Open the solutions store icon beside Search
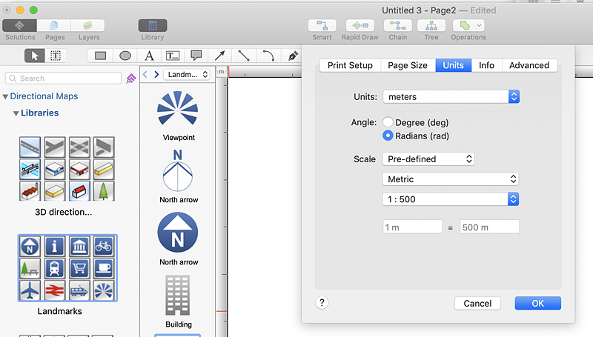593x337 pixels. pos(131,79)
